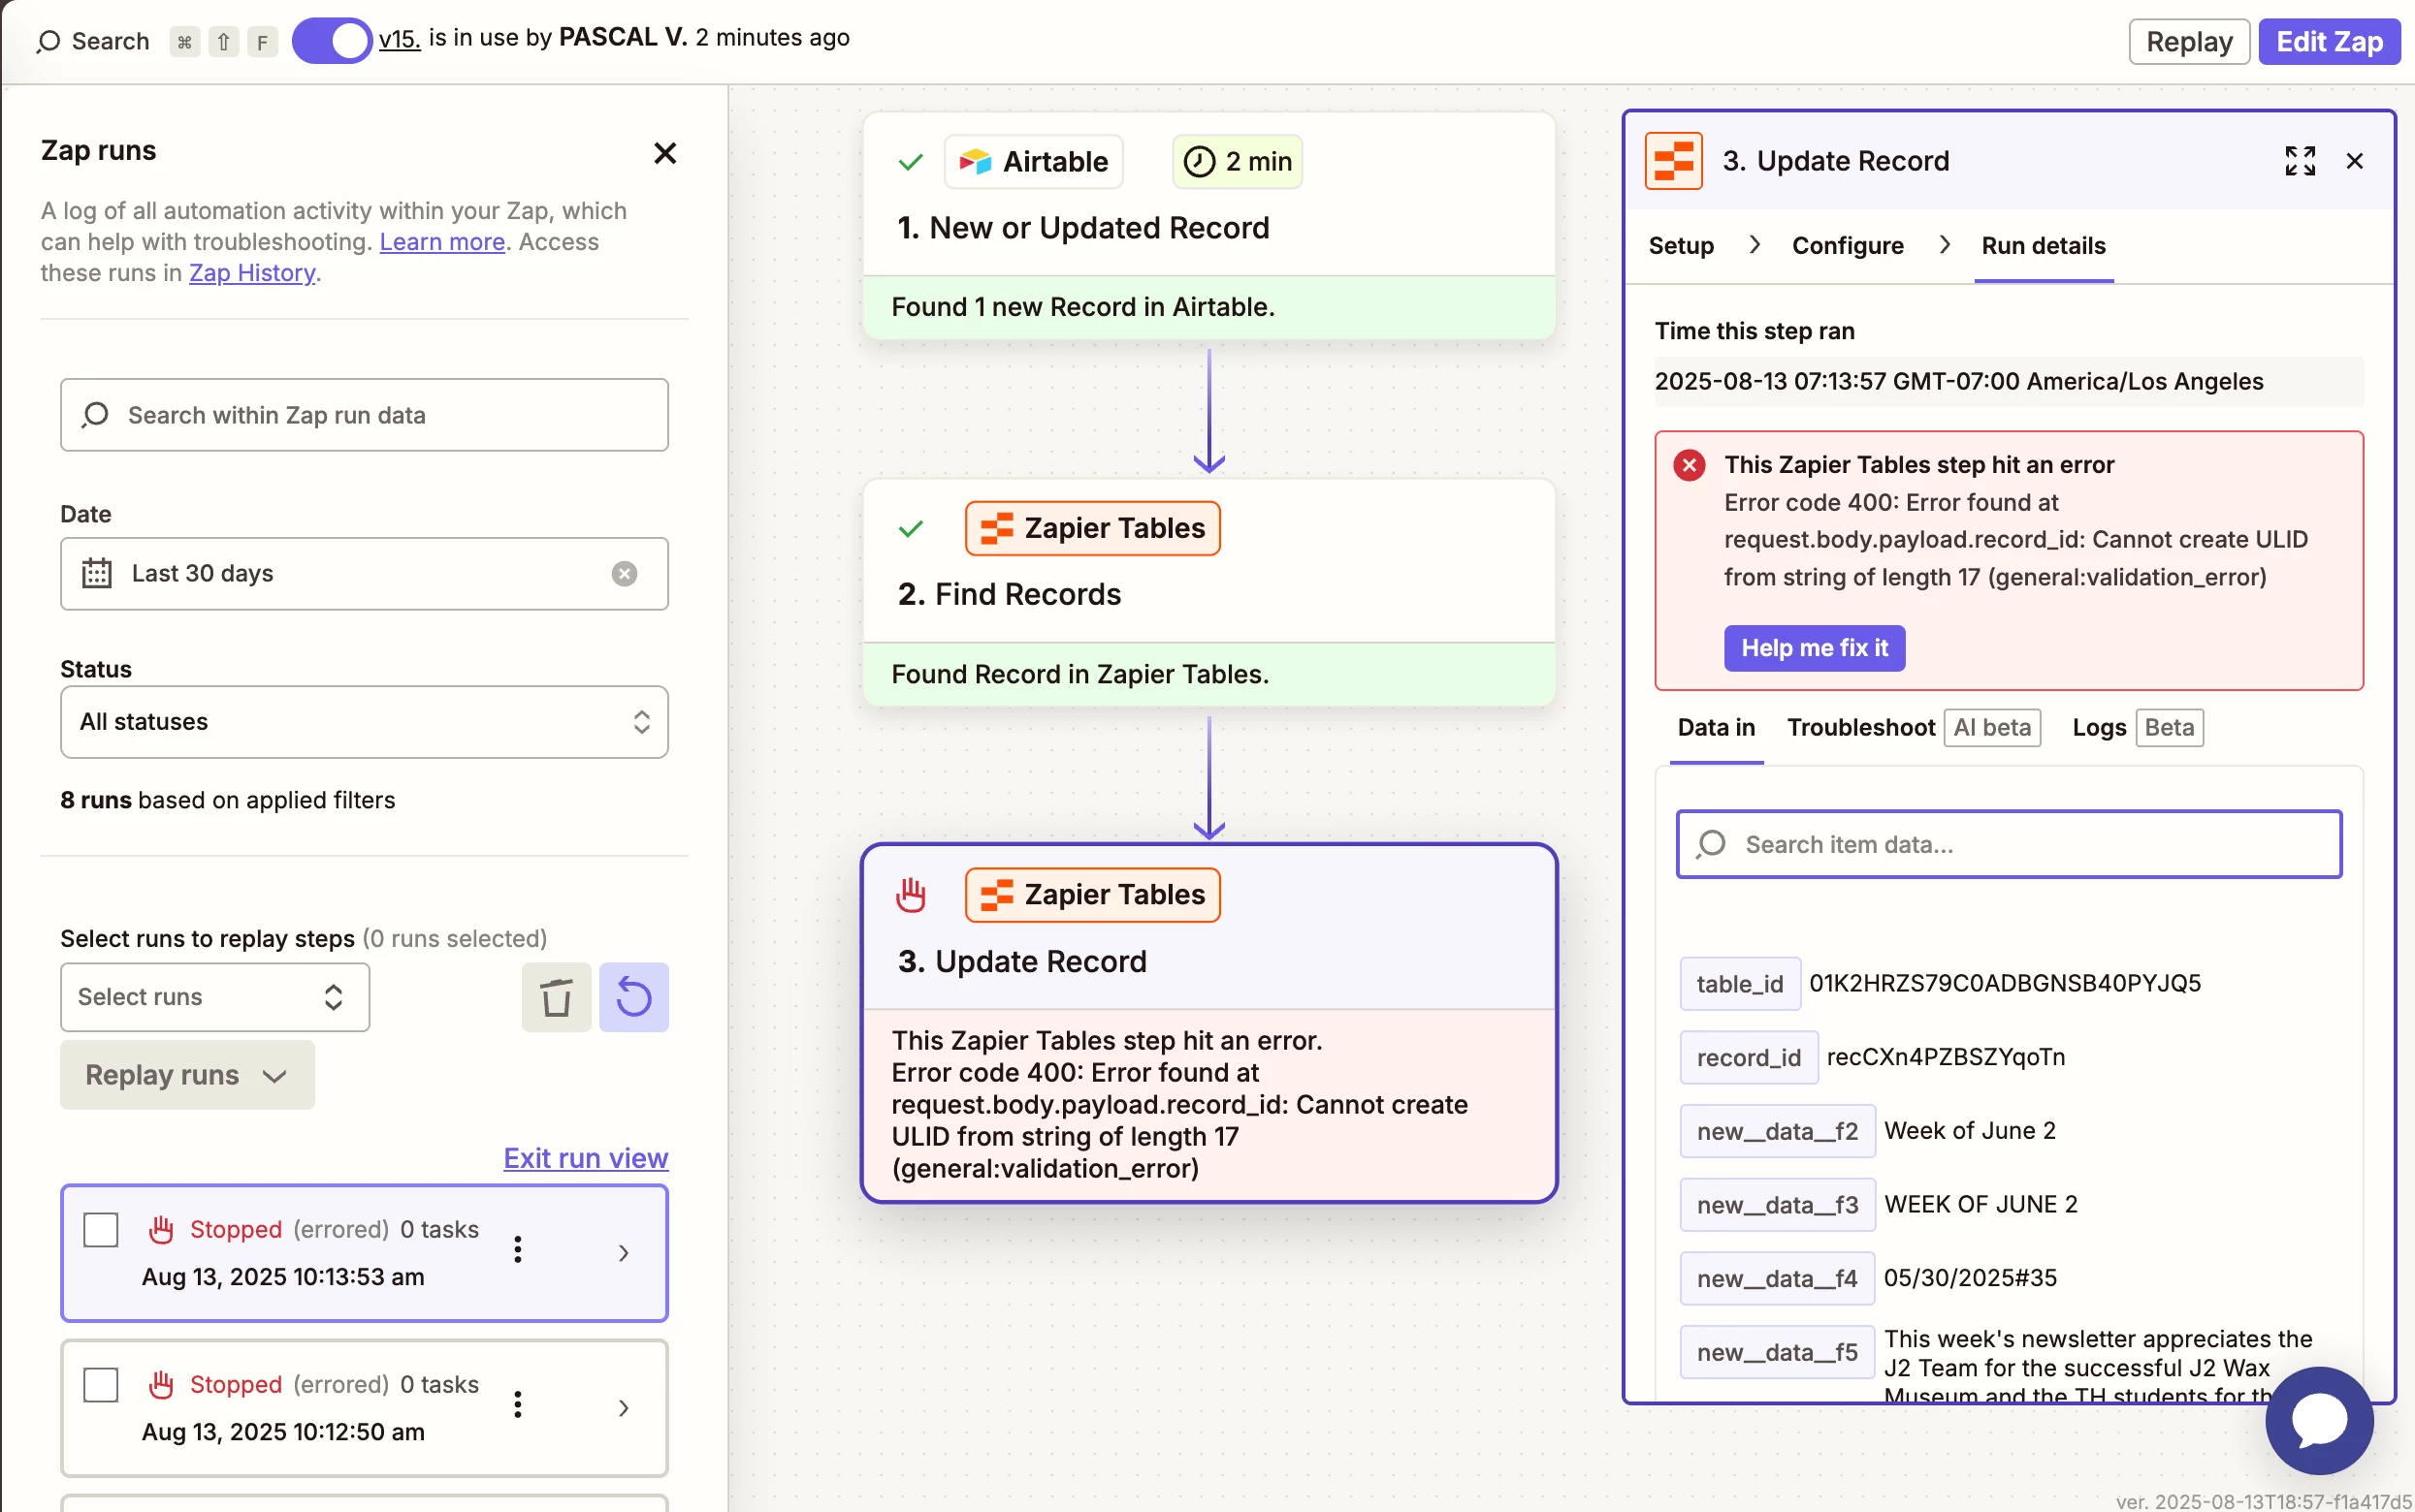This screenshot has width=2415, height=1512.
Task: Select step 3. Update Record card title
Action: (1022, 961)
